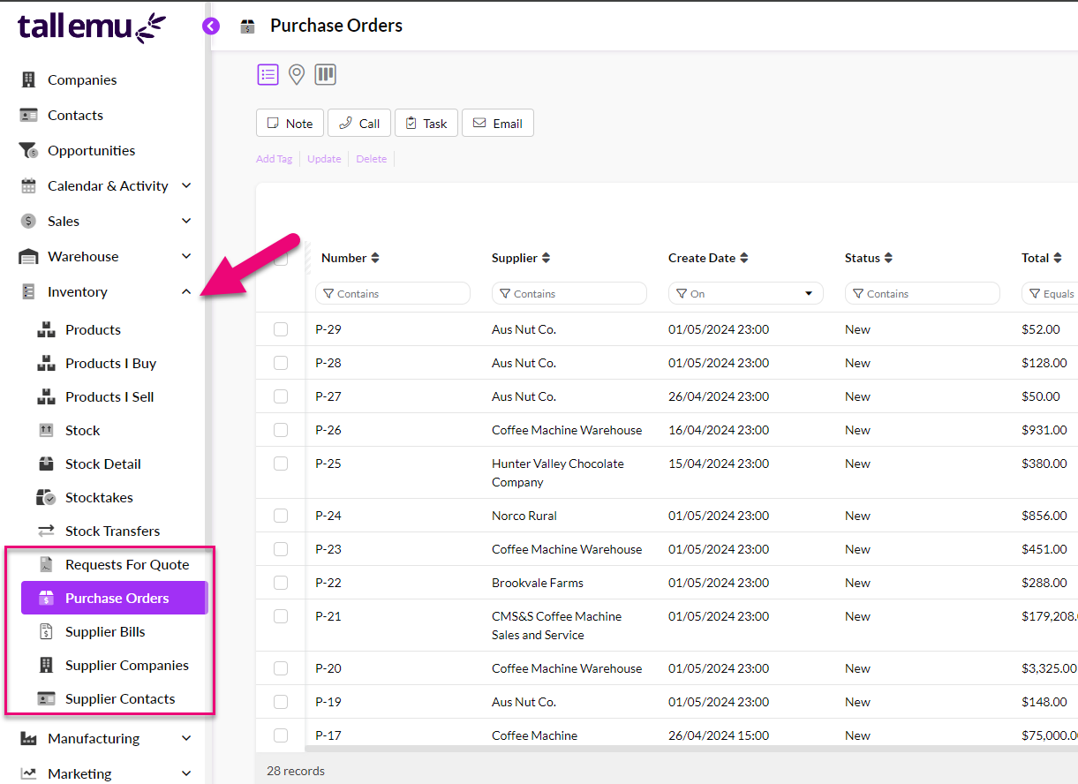Viewport: 1078px width, 784px height.
Task: Open the map view icon
Action: click(296, 74)
